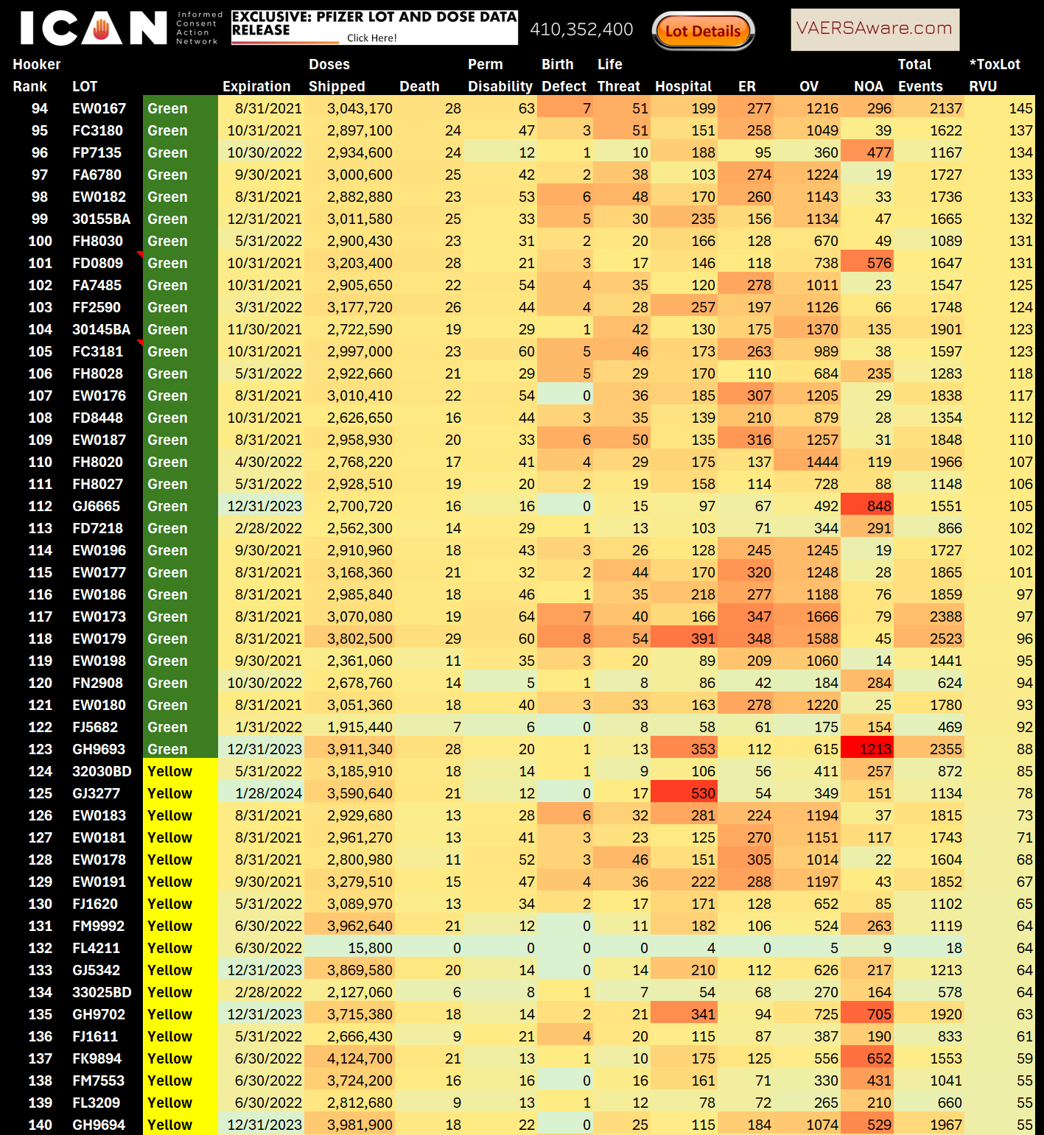Click lot FN2908 cell

[97, 683]
